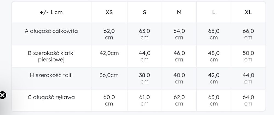Image resolution: width=274 pixels, height=115 pixels.
Task: Click the C długość rękawa row label
Action: point(51,97)
